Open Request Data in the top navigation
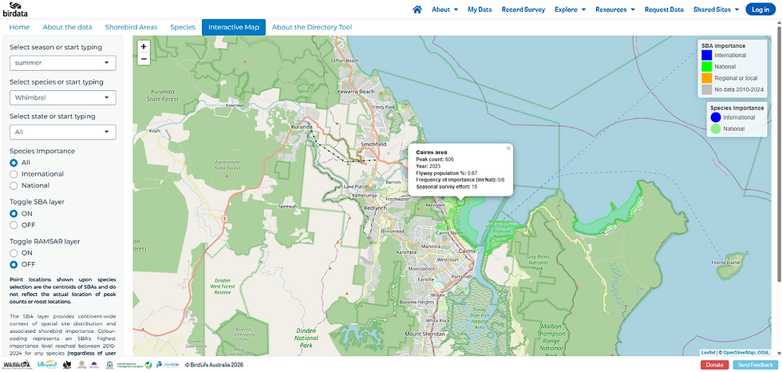This screenshot has height=372, width=782. 664,10
